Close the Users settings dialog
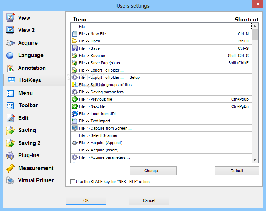The height and width of the screenshot is (211, 266). coord(258,4)
